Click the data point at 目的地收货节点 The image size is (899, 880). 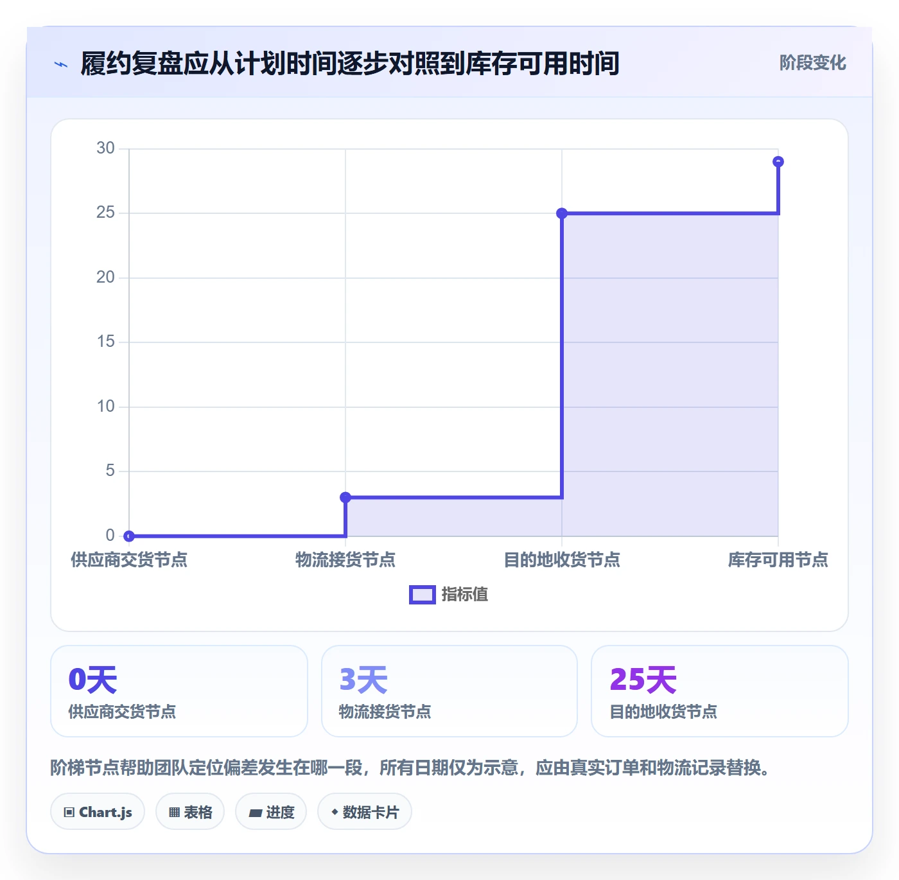(562, 213)
